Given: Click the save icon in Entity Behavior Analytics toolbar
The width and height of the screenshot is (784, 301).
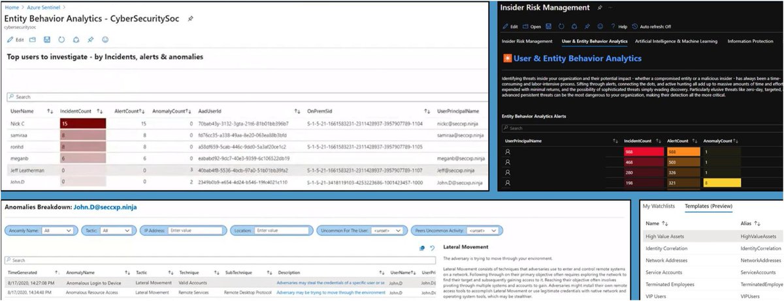Looking at the screenshot, I should (x=46, y=40).
